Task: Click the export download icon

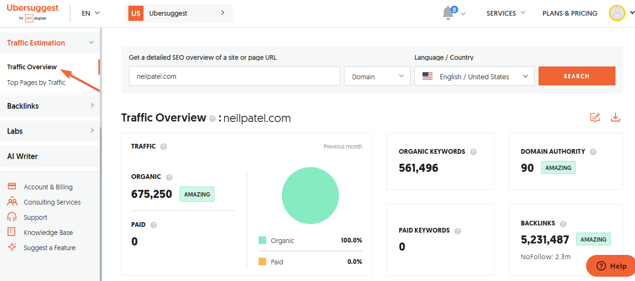Action: click(616, 117)
